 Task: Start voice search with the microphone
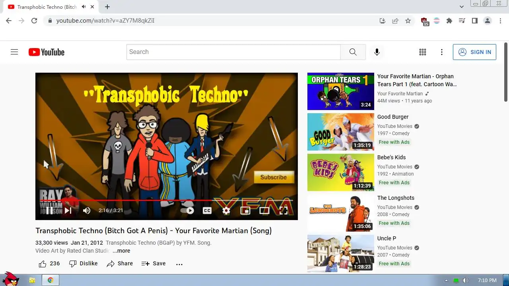coord(377,52)
